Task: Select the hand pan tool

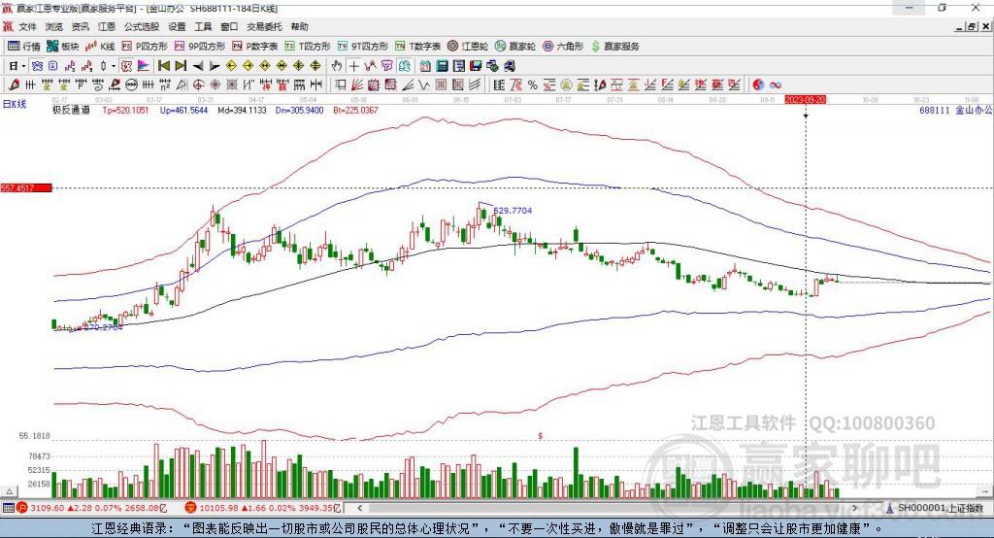Action: (337, 66)
